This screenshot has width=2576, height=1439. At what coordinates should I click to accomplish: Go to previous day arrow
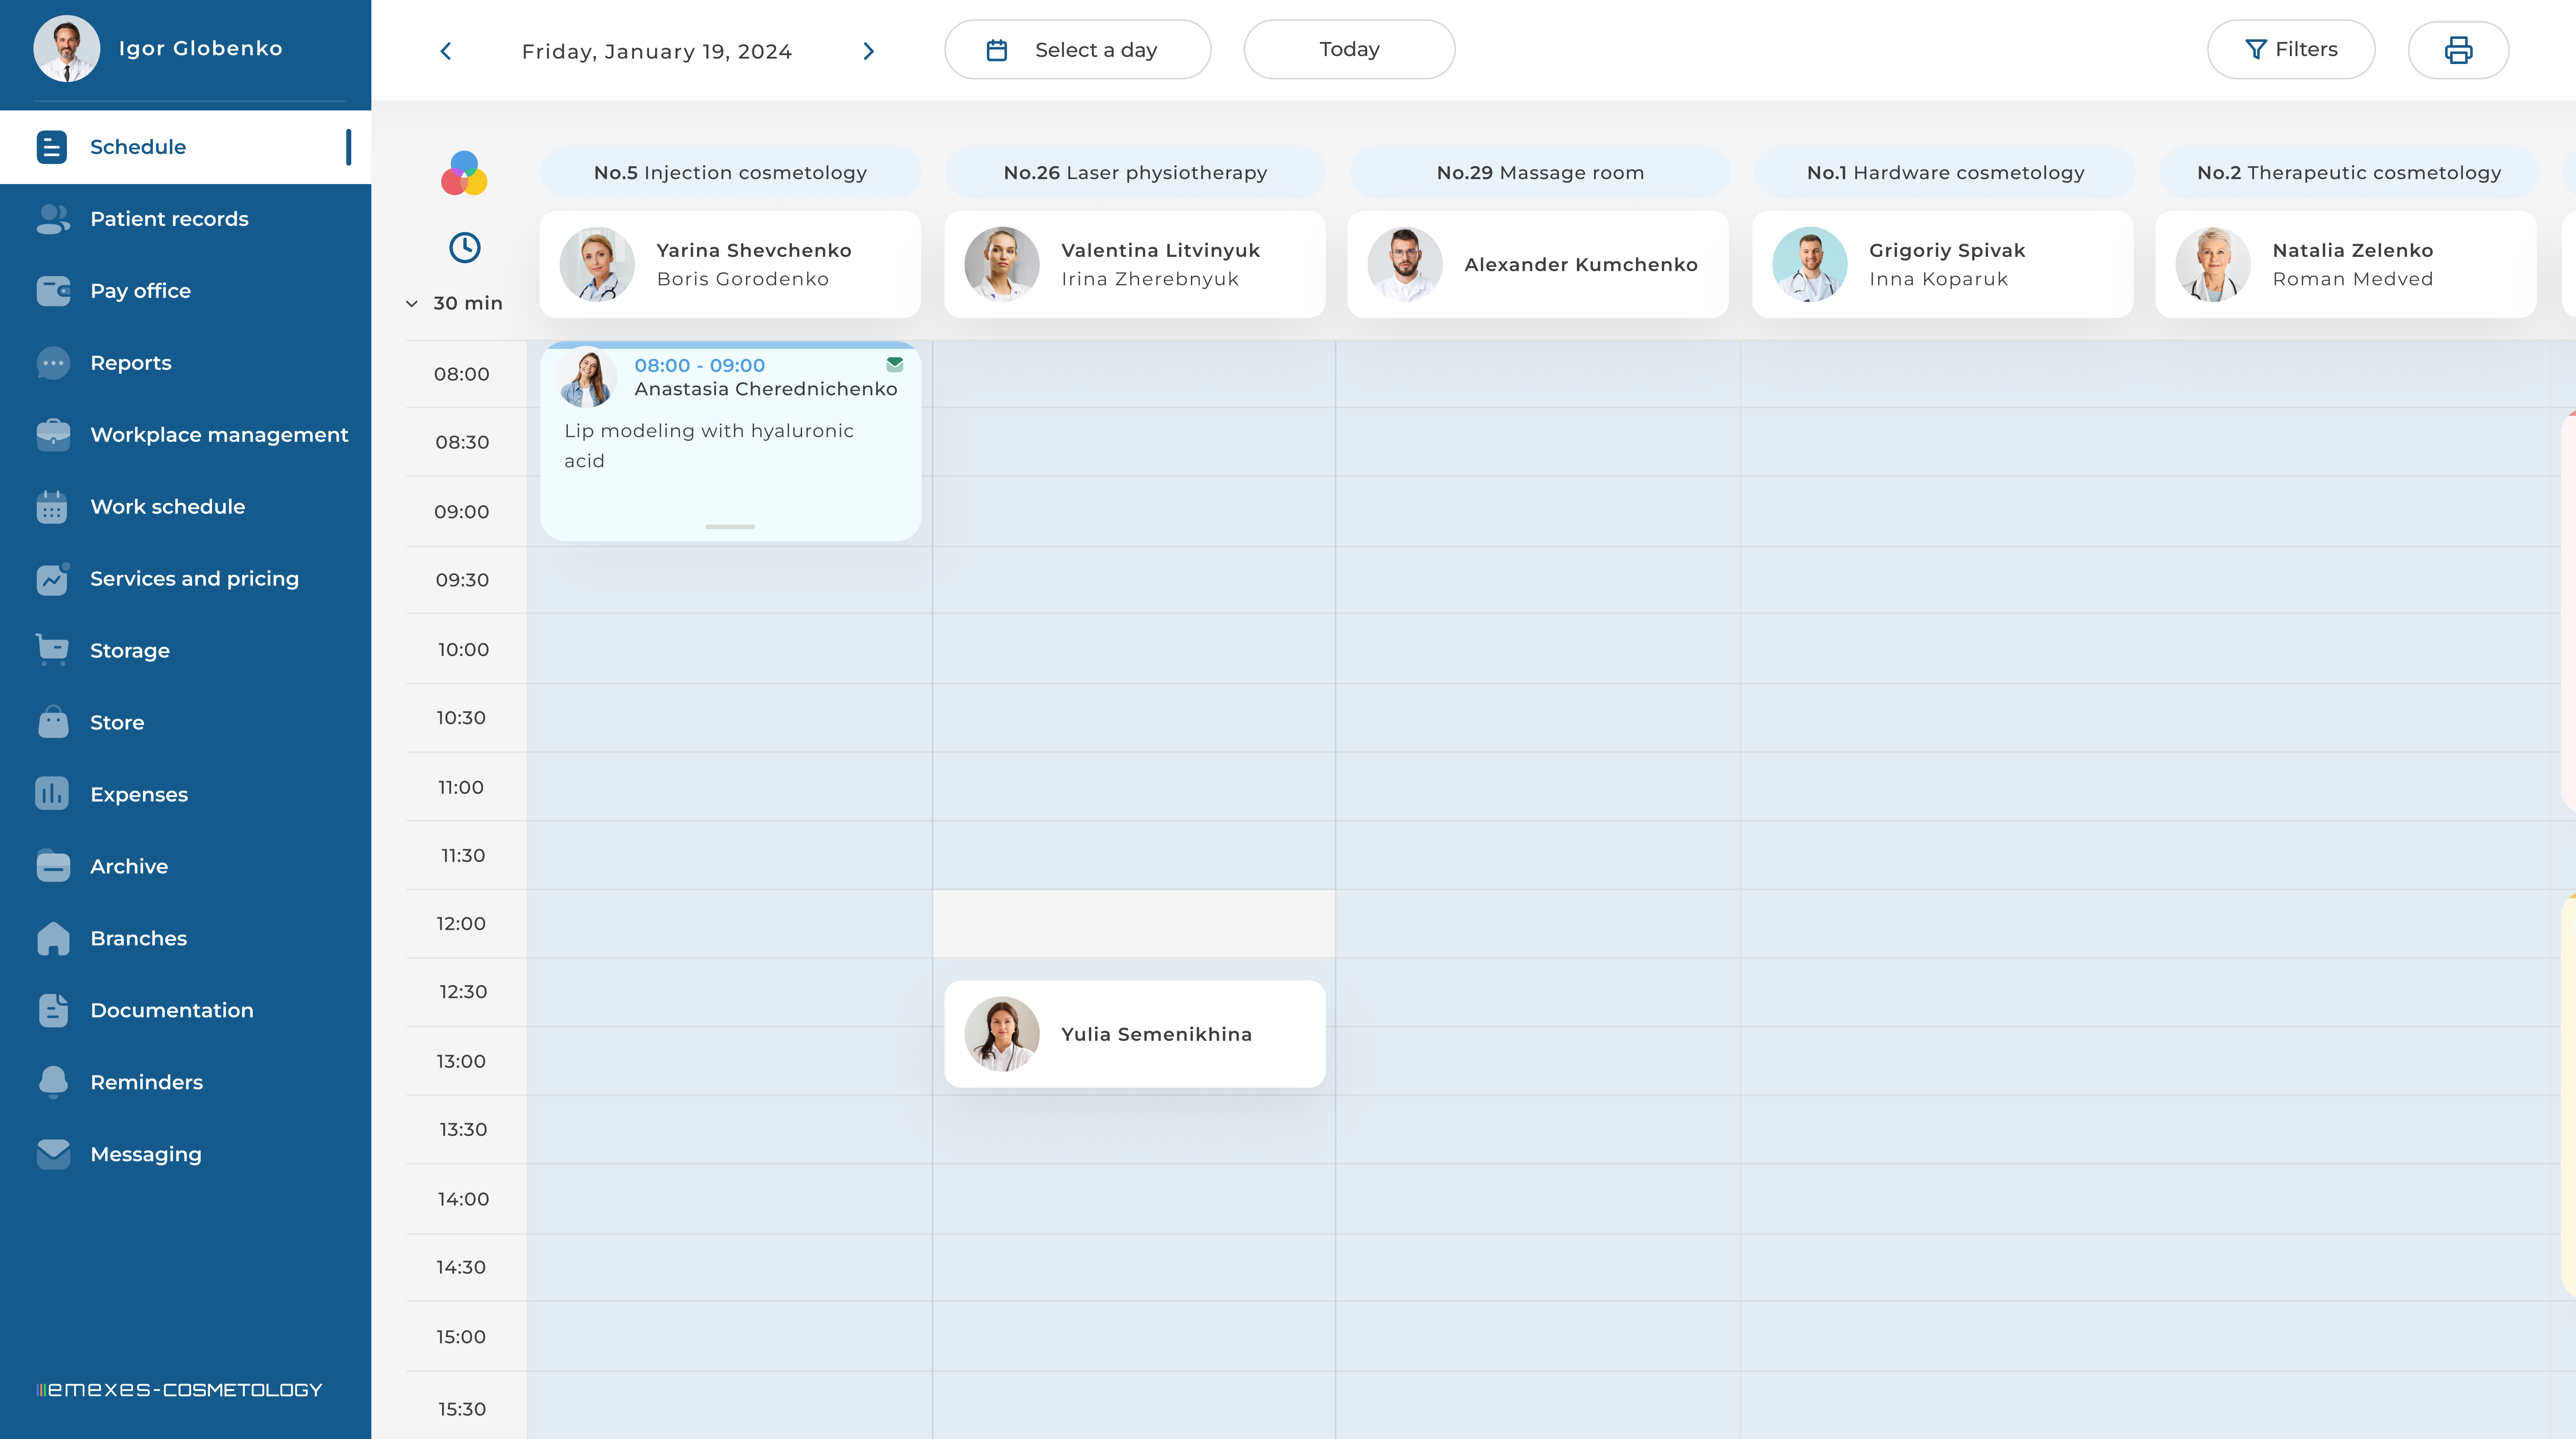point(446,51)
